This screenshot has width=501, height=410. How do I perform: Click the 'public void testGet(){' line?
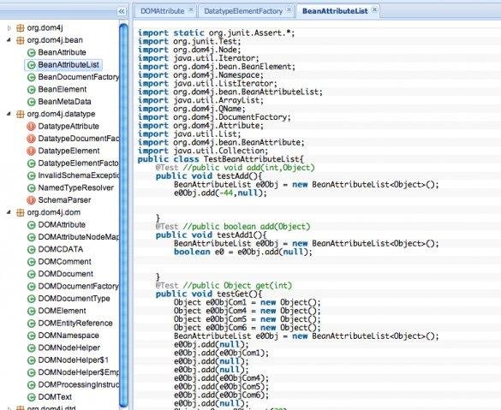209,294
